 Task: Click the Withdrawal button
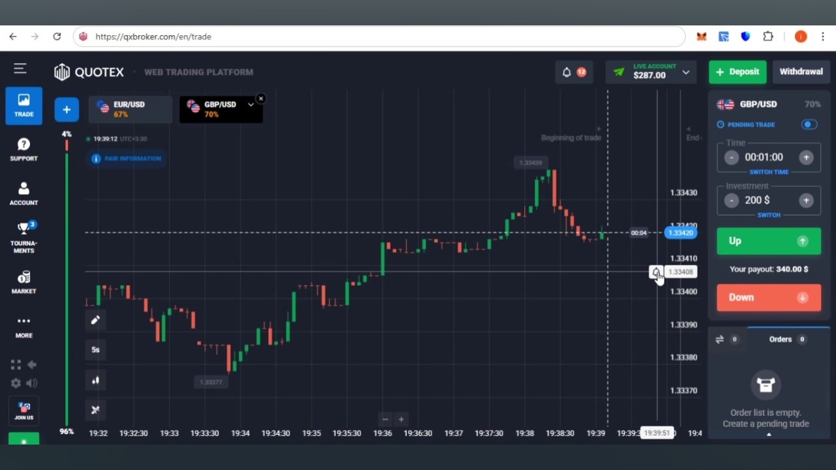[x=801, y=72]
